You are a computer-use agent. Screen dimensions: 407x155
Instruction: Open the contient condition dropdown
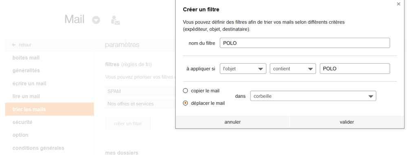pyautogui.click(x=293, y=69)
